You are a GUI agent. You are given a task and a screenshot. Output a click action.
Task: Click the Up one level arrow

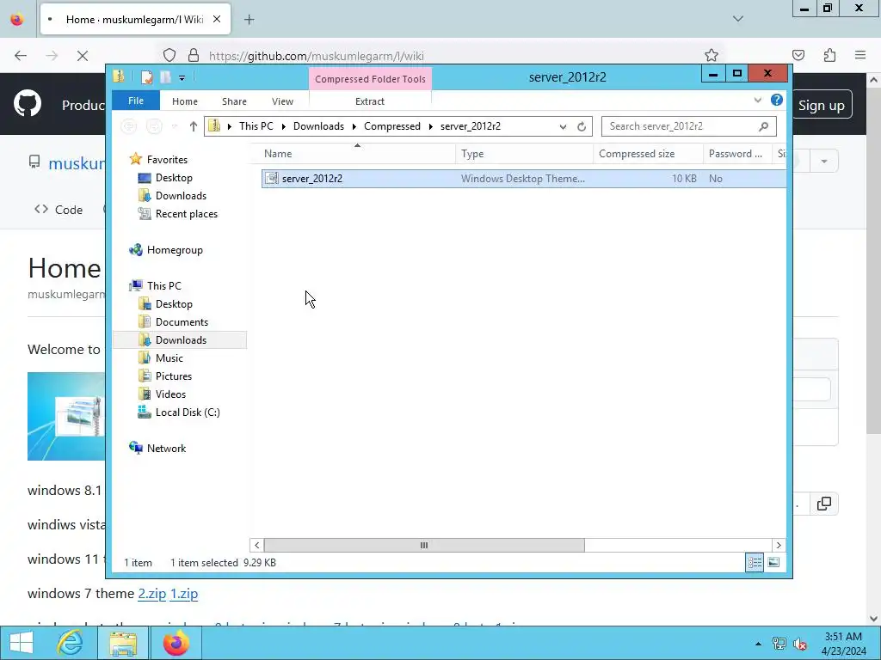[x=194, y=126]
